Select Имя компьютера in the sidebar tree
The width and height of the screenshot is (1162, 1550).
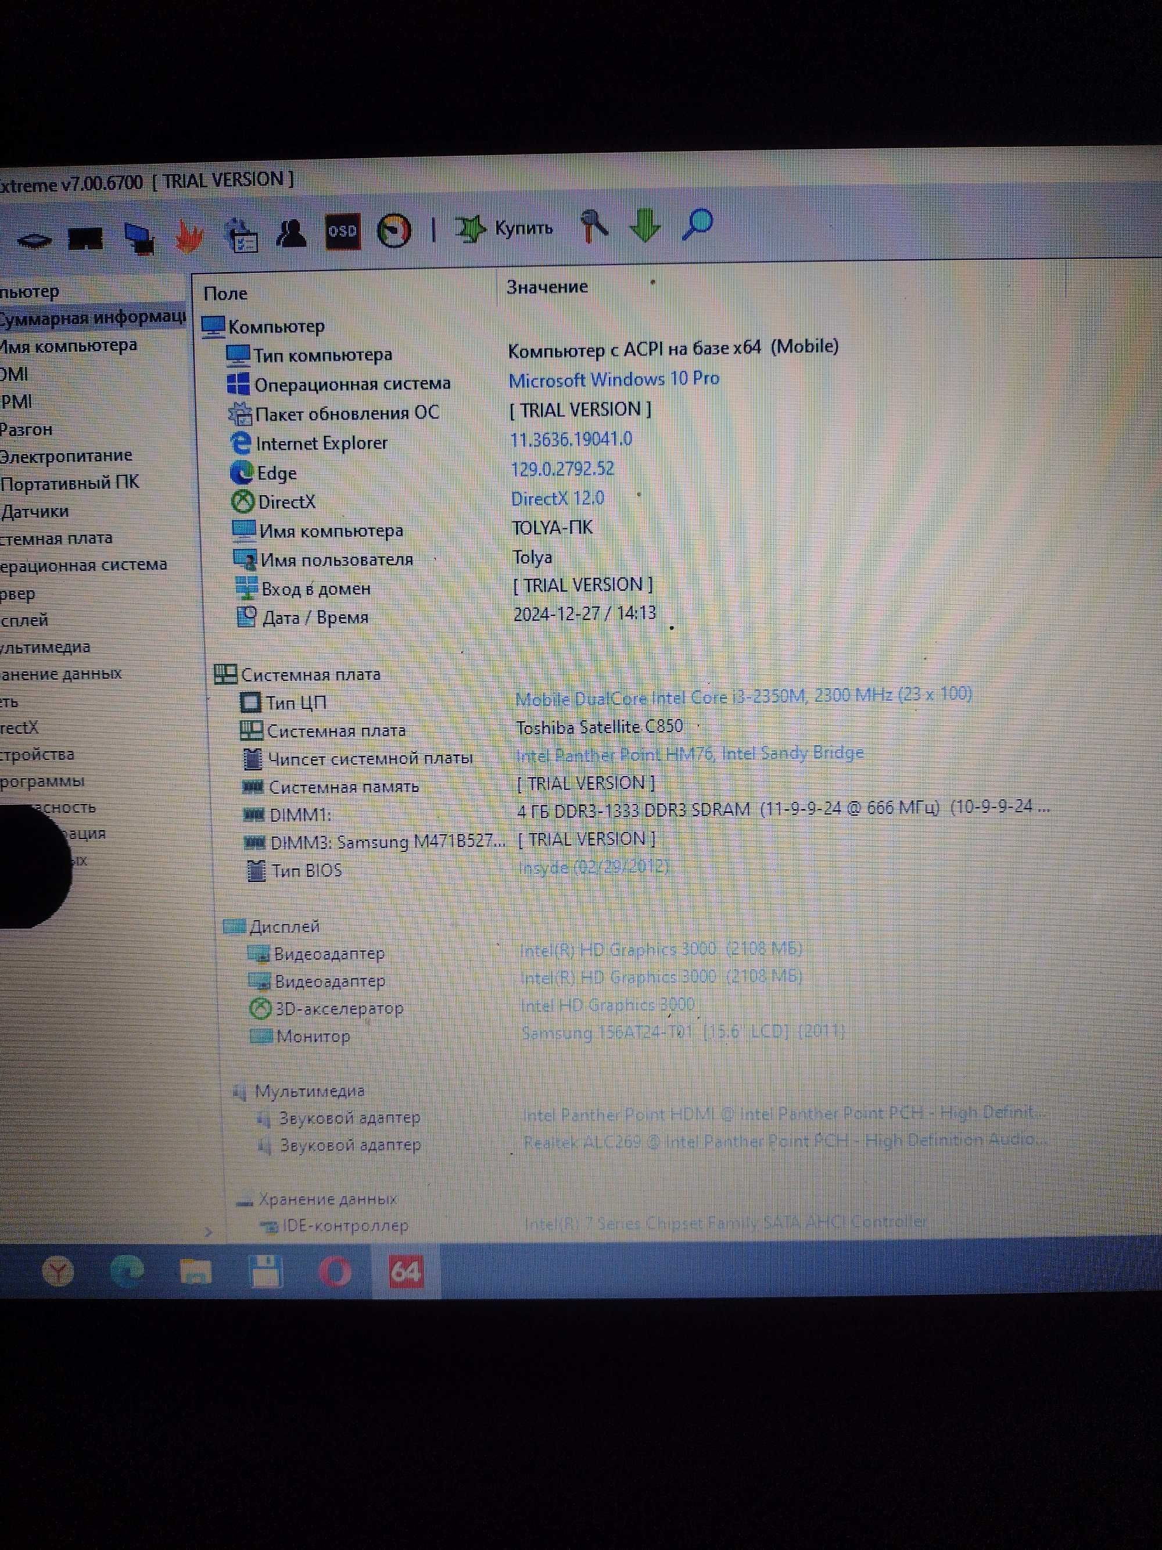coord(68,345)
